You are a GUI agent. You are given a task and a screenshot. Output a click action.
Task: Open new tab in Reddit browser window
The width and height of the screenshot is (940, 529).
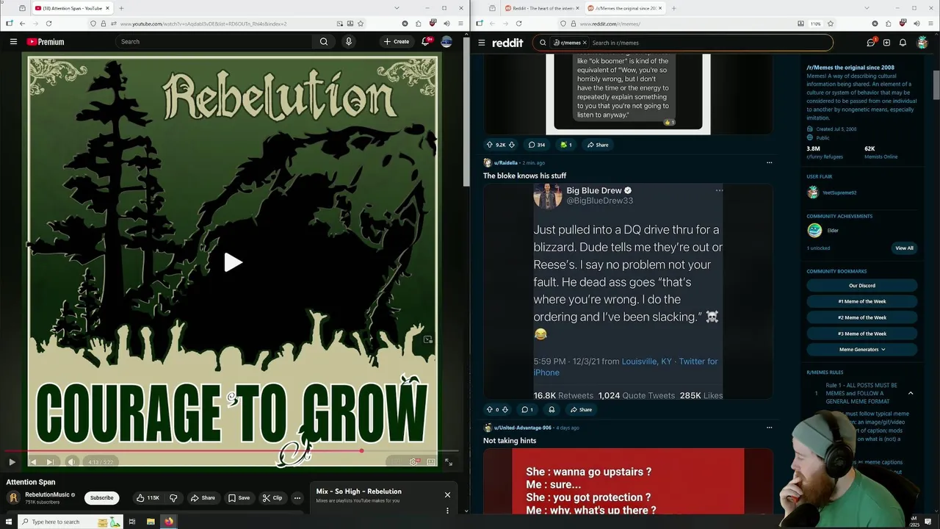[673, 8]
